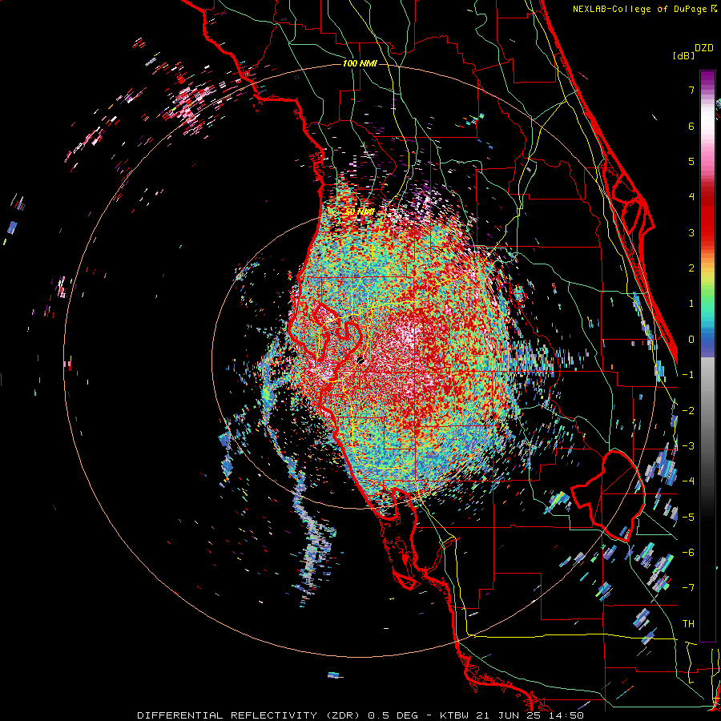Screen dimensions: 721x721
Task: Click the ZDR color scale bar
Action: (x=707, y=356)
